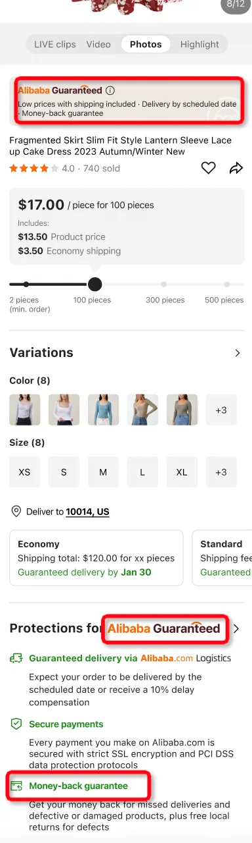Select size XS option

24,472
